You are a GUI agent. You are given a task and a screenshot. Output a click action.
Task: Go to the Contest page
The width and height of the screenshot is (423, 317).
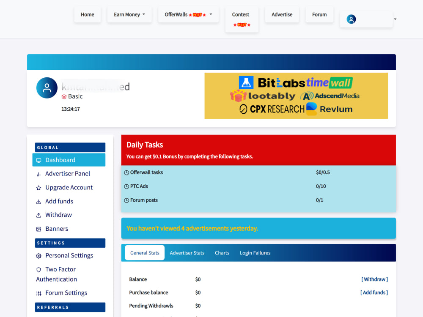coord(242,19)
